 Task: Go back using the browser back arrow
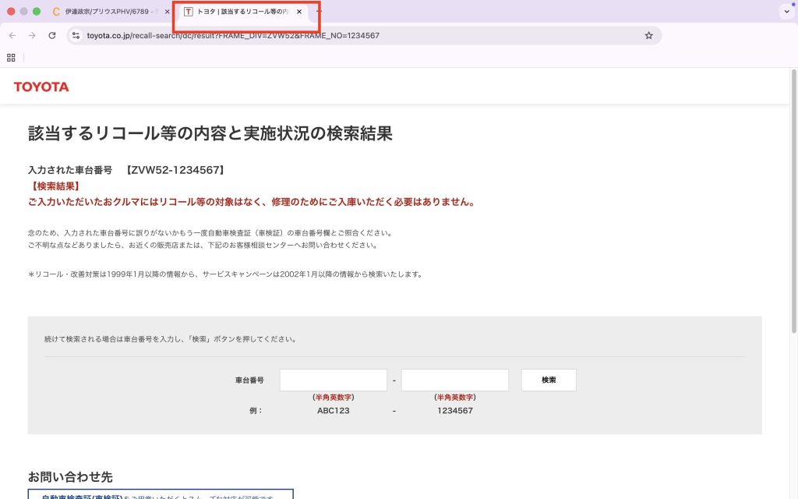tap(12, 35)
